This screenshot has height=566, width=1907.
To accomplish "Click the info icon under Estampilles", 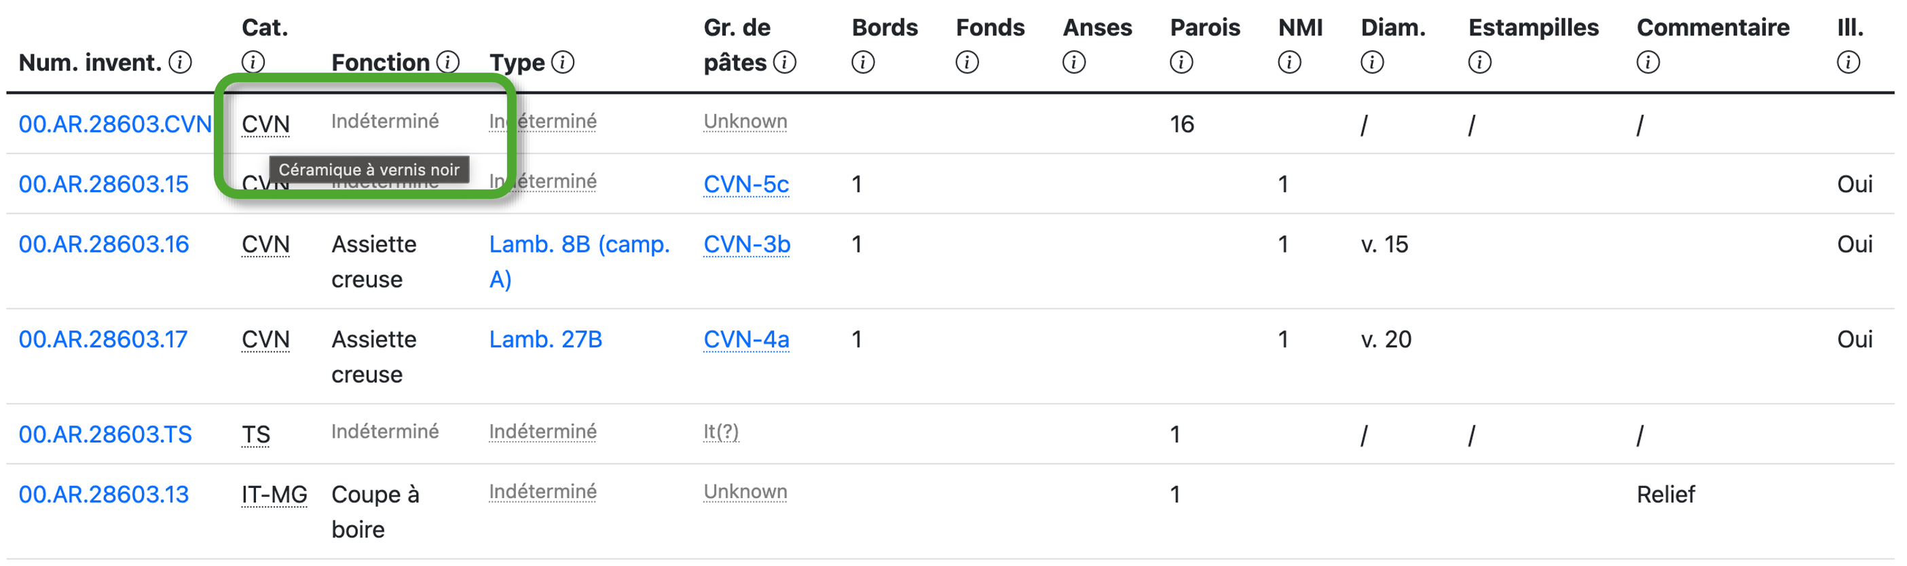I will pyautogui.click(x=1480, y=62).
